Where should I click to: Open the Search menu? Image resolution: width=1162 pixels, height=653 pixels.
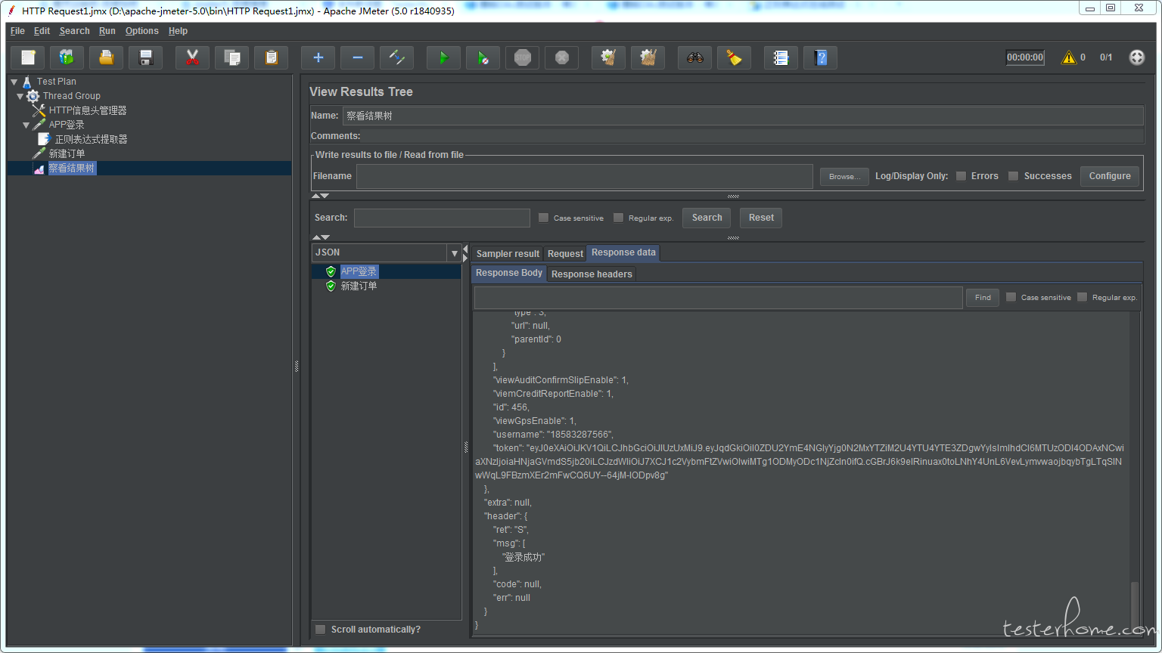[74, 31]
